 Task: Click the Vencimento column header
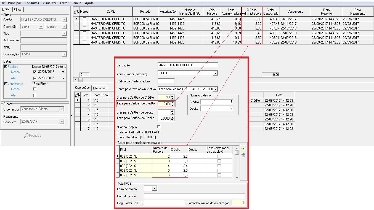(295, 12)
